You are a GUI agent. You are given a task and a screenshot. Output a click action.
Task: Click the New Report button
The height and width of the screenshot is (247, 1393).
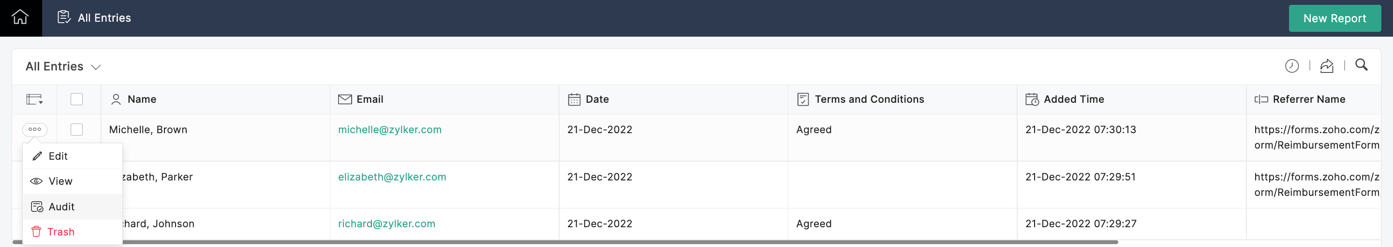tap(1334, 18)
